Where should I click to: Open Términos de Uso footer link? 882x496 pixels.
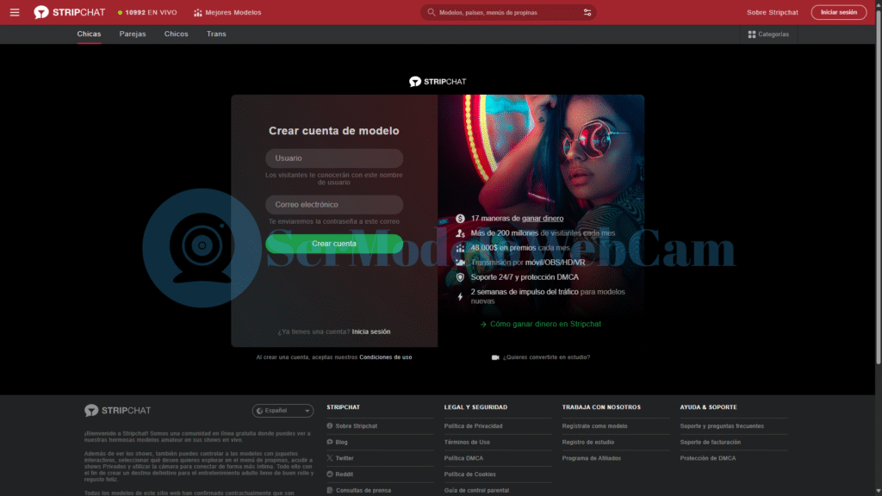click(x=467, y=442)
